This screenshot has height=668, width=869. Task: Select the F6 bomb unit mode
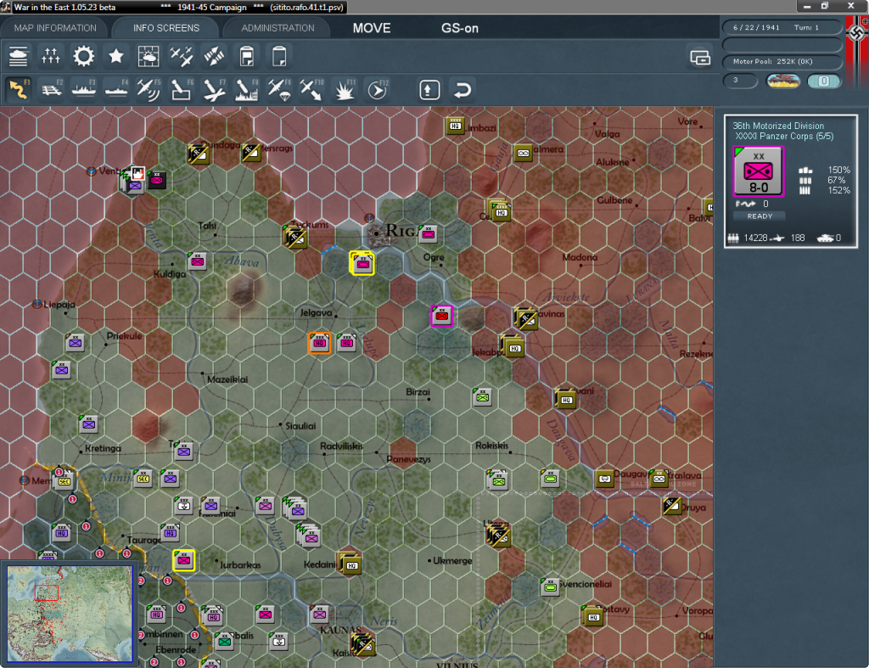coord(182,89)
